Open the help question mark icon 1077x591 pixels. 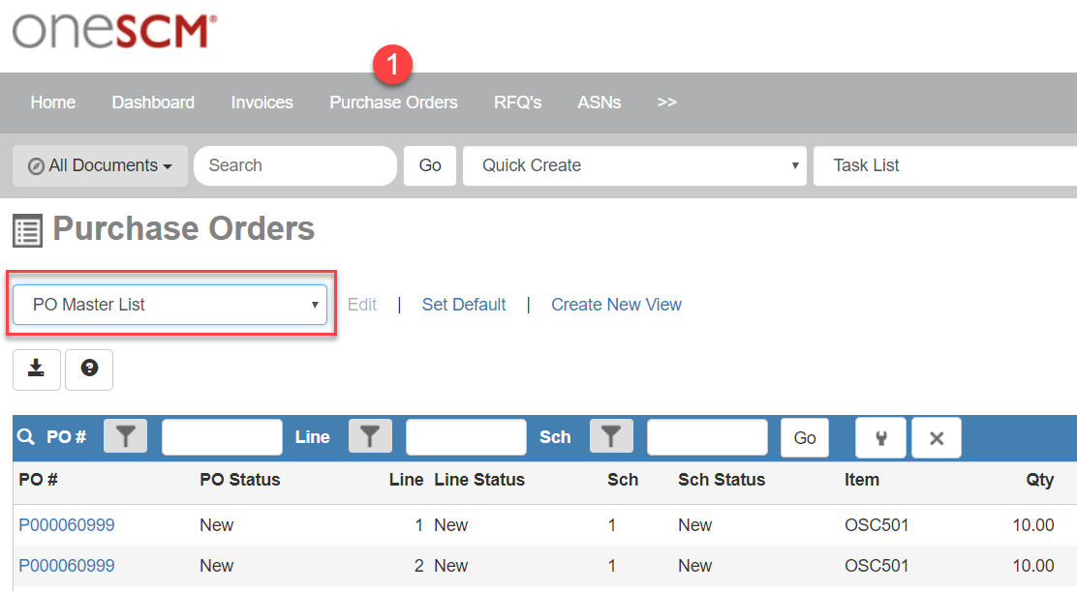pyautogui.click(x=89, y=369)
